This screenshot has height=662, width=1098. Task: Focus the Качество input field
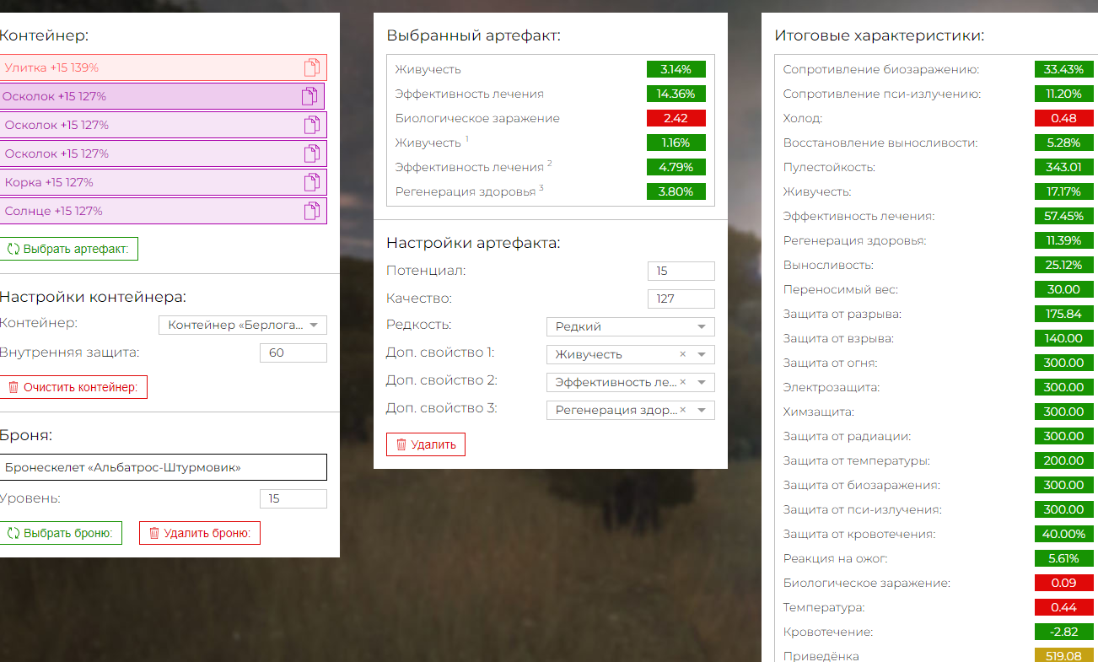pyautogui.click(x=681, y=299)
